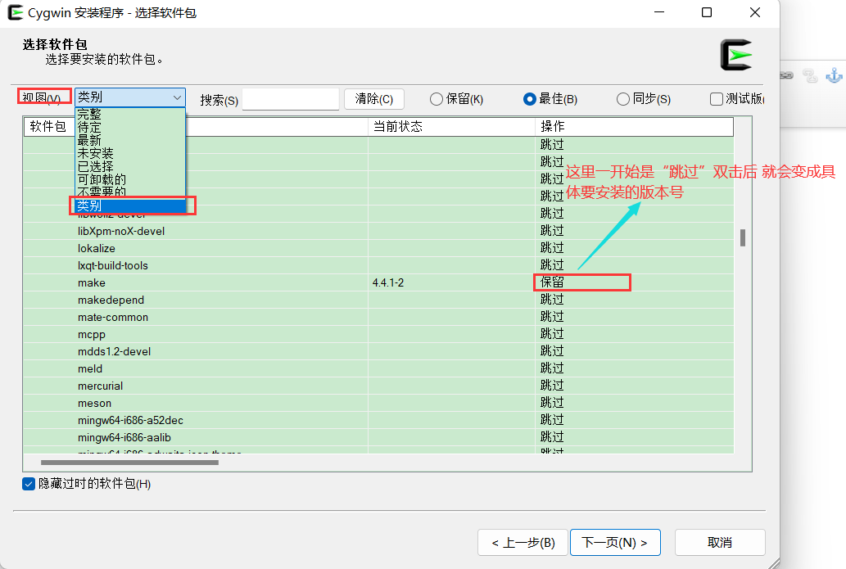
Task: Click the 当前状态 column header
Action: tap(451, 127)
